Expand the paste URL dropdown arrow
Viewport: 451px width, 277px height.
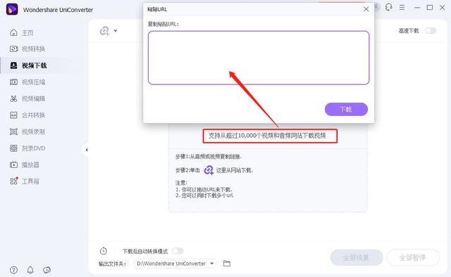(116, 30)
